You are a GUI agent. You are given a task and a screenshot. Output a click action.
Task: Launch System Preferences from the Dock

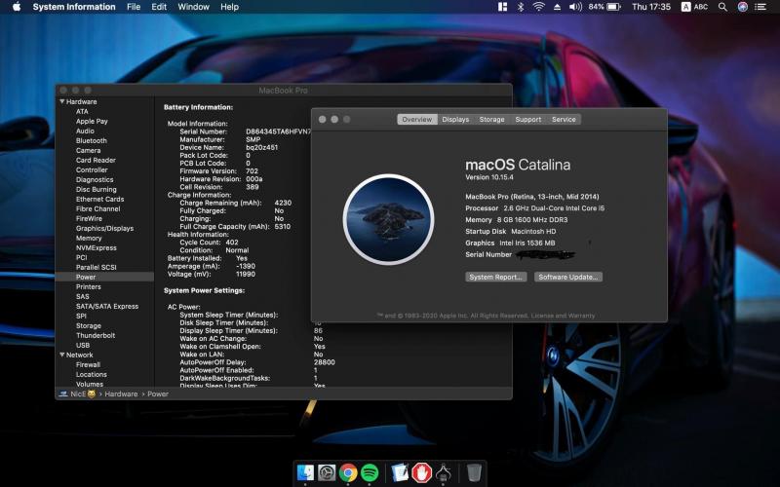tap(327, 472)
